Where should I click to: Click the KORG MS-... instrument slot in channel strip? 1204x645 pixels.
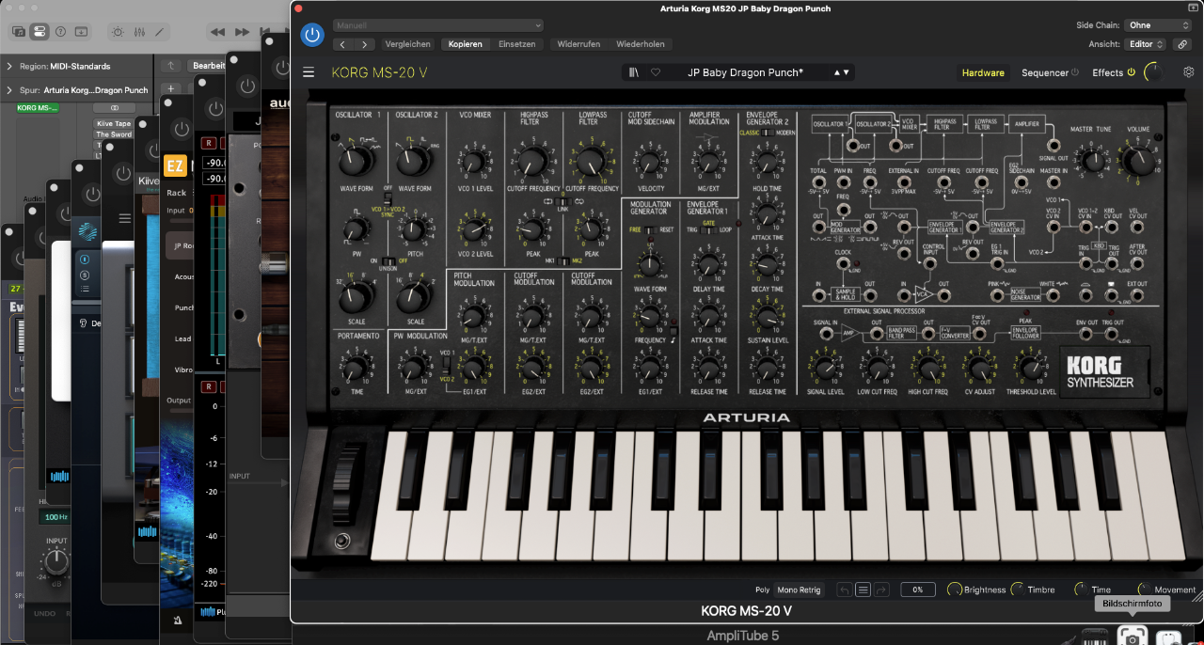pyautogui.click(x=37, y=108)
